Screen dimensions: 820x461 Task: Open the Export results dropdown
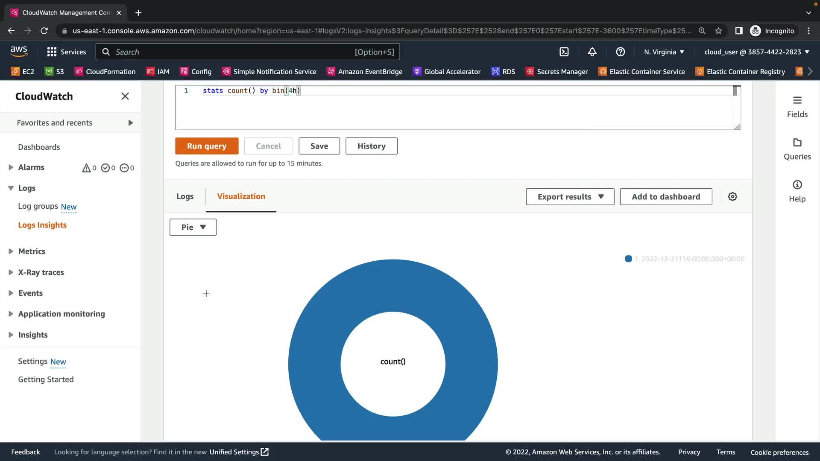pyautogui.click(x=570, y=197)
